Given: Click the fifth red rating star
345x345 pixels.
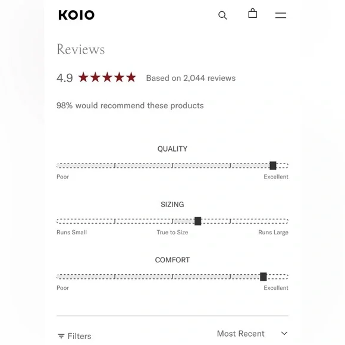Looking at the screenshot, I should click(131, 77).
